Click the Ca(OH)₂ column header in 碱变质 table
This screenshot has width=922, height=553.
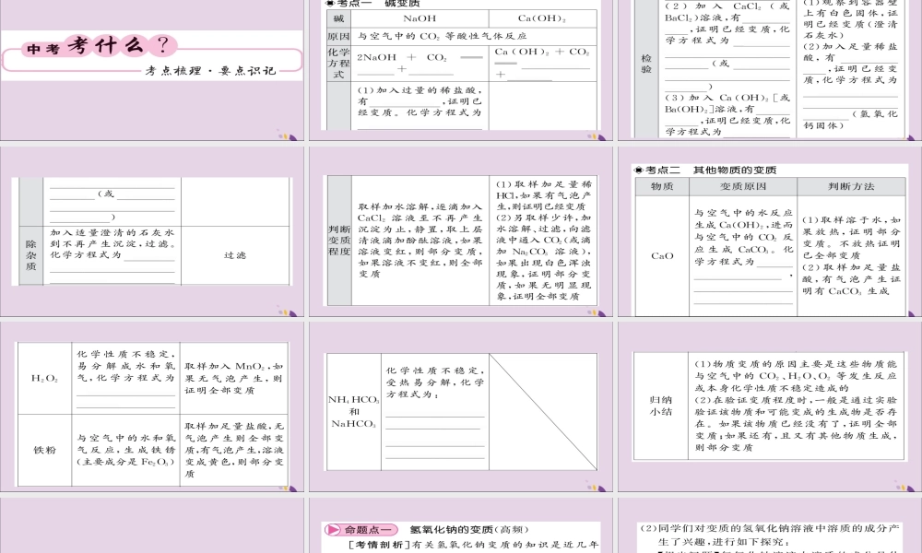click(542, 18)
